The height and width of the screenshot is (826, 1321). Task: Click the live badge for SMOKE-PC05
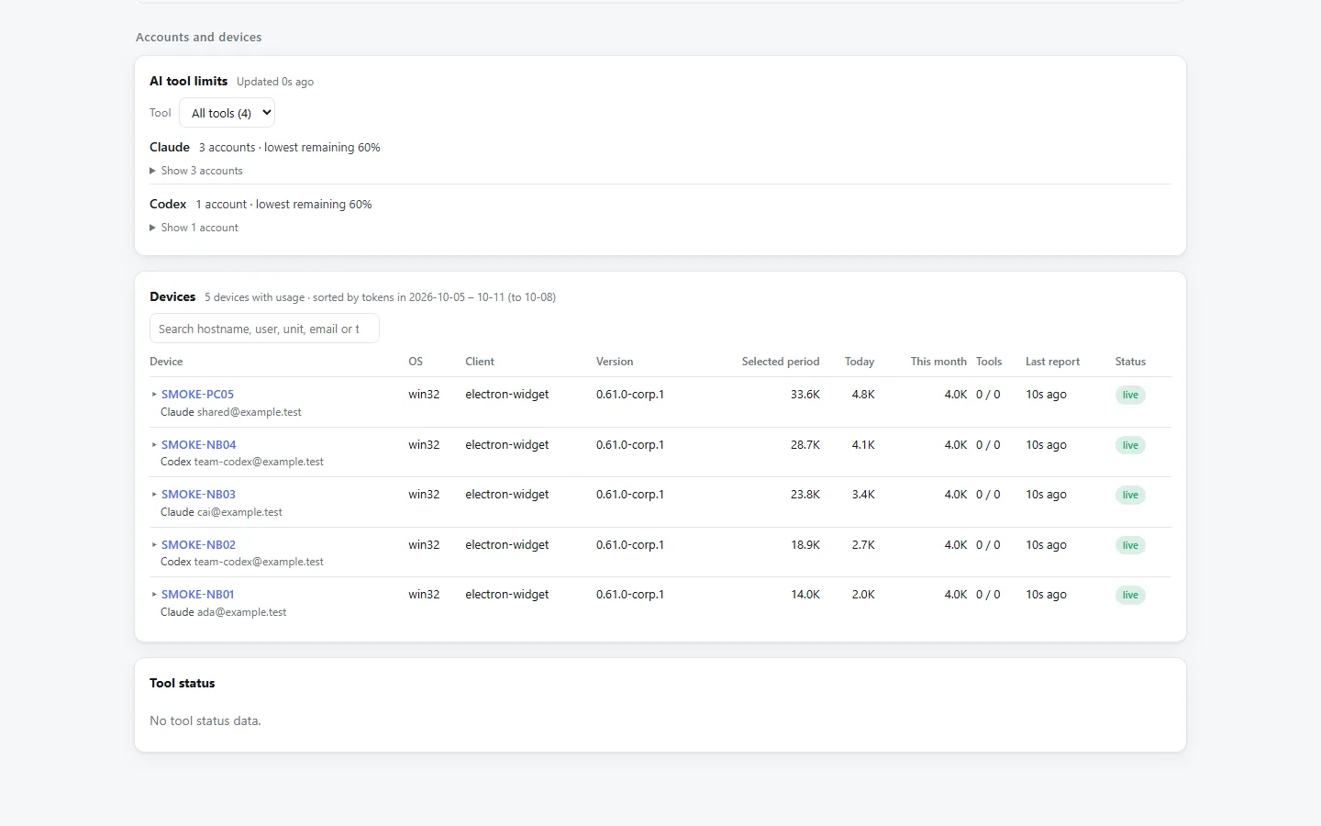coord(1130,395)
